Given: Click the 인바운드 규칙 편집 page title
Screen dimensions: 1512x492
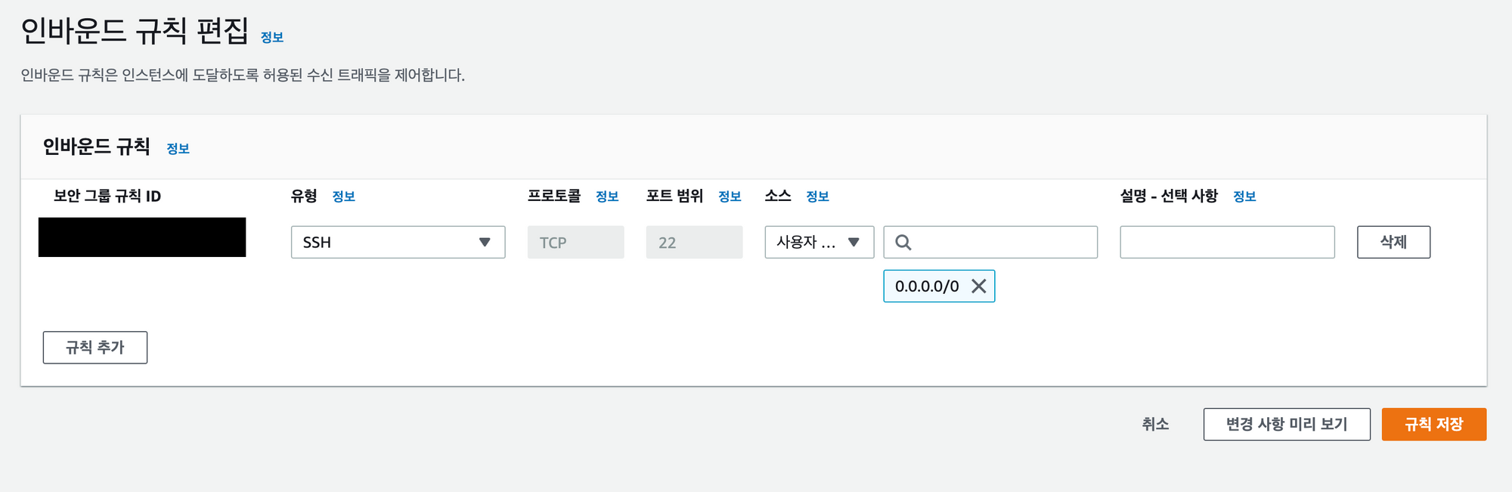Looking at the screenshot, I should [x=135, y=30].
